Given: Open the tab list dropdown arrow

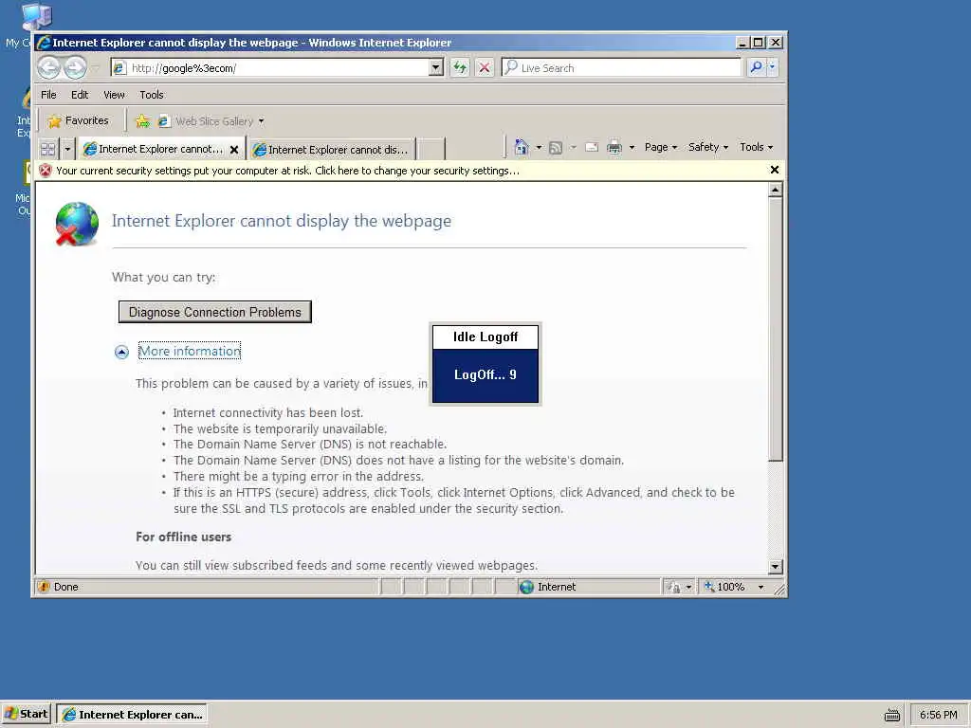Looking at the screenshot, I should [x=67, y=149].
